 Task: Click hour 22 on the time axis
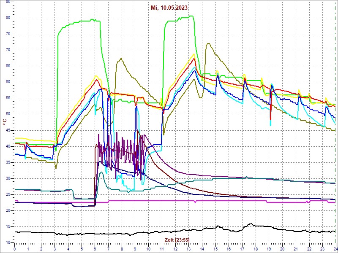309,249
